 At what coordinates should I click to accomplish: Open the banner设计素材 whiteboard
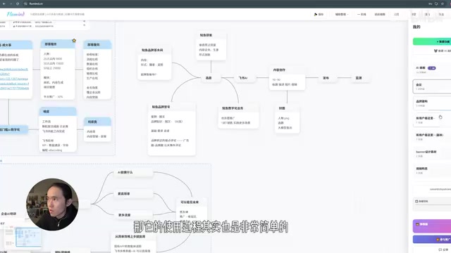pyautogui.click(x=432, y=153)
